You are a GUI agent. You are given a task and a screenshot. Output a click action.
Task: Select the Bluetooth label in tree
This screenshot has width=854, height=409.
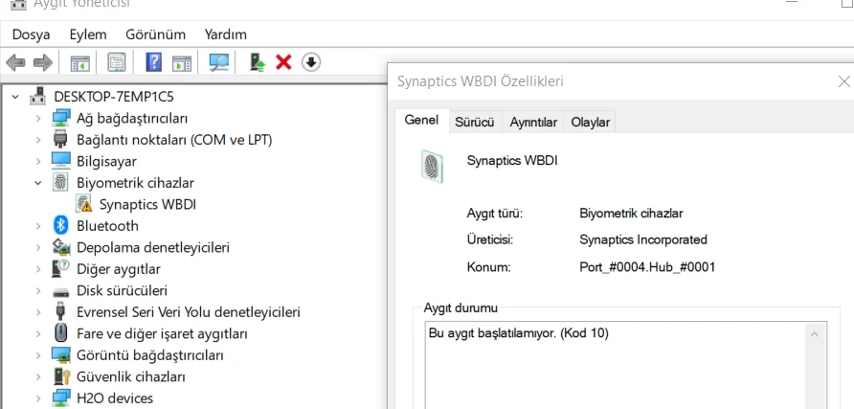(x=107, y=226)
